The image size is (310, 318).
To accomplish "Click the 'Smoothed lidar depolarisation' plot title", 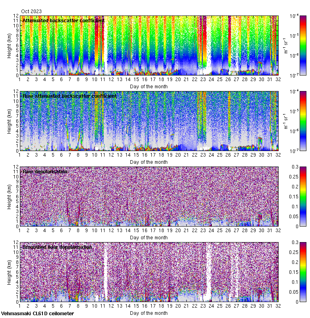I will pyautogui.click(x=58, y=247).
